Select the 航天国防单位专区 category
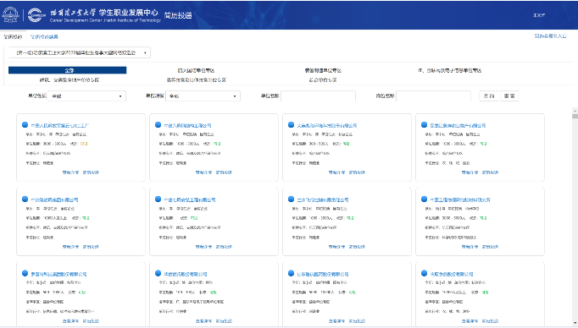 pyautogui.click(x=196, y=70)
